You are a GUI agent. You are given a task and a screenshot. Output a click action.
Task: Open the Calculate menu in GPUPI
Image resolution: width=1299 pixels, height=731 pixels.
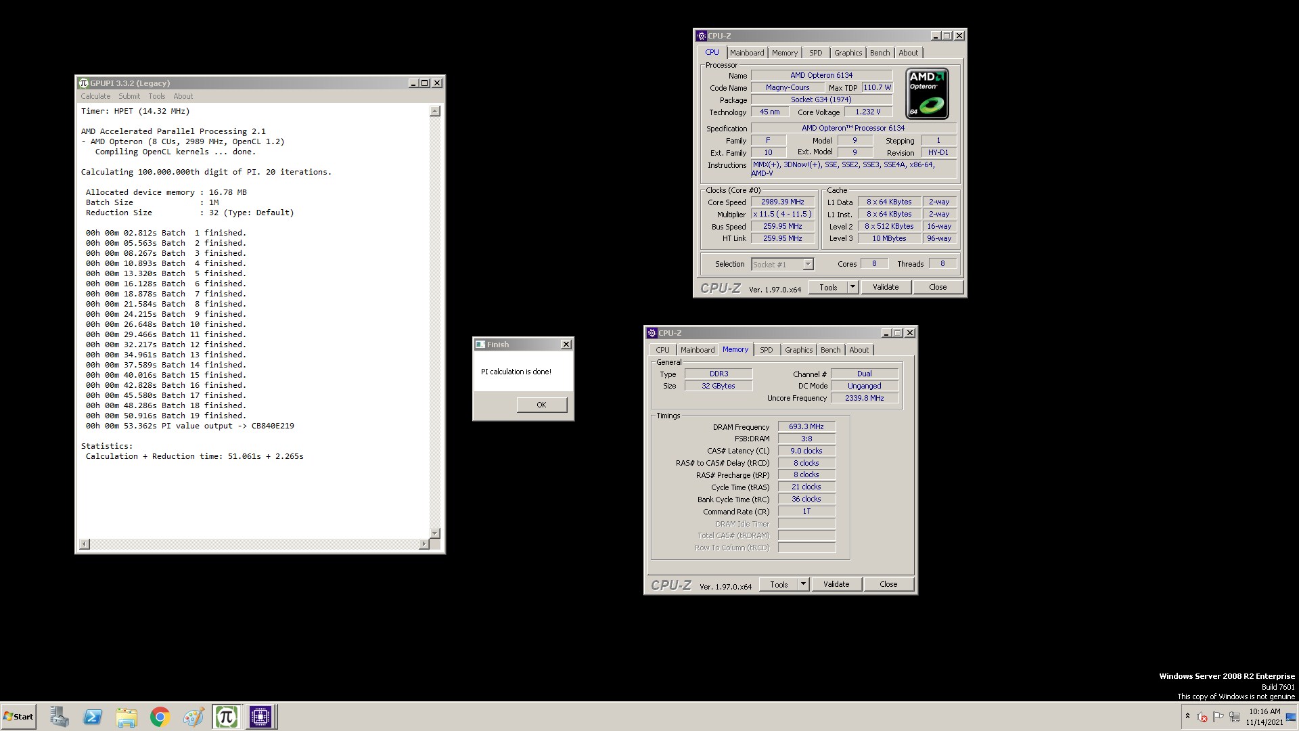[x=95, y=96]
